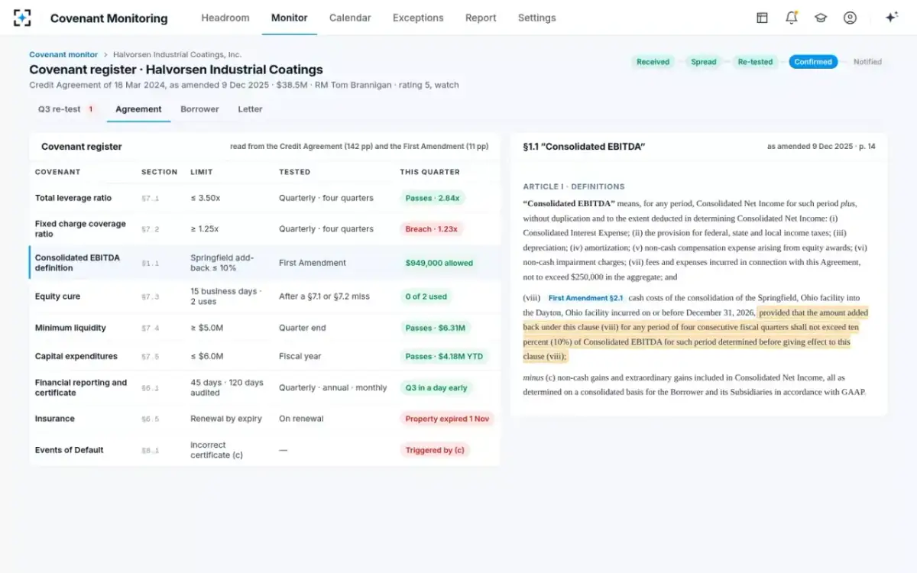Click the ≥ 1.25x limit value
The image size is (917, 573).
click(205, 228)
